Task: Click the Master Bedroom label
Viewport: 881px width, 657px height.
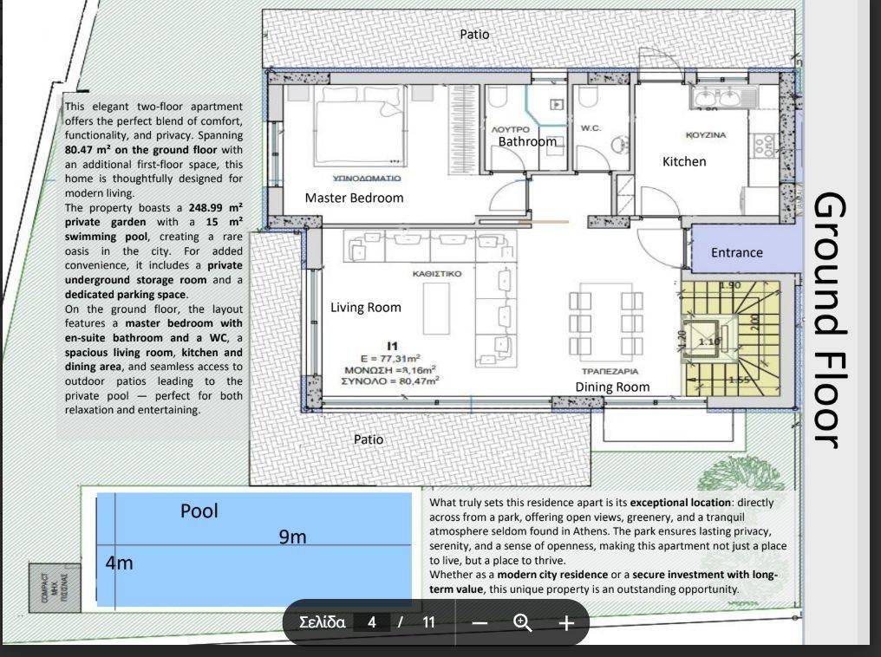Action: (354, 198)
